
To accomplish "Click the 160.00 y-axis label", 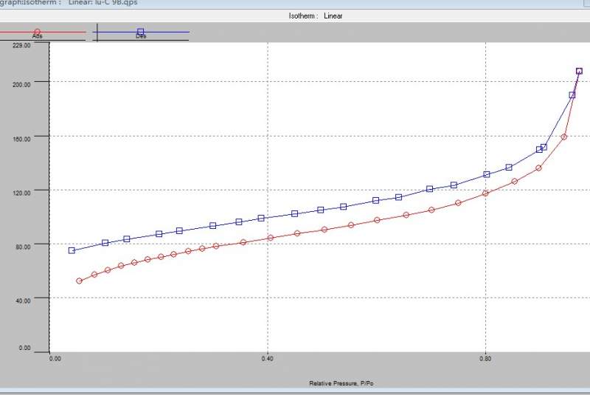I will pyautogui.click(x=21, y=139).
